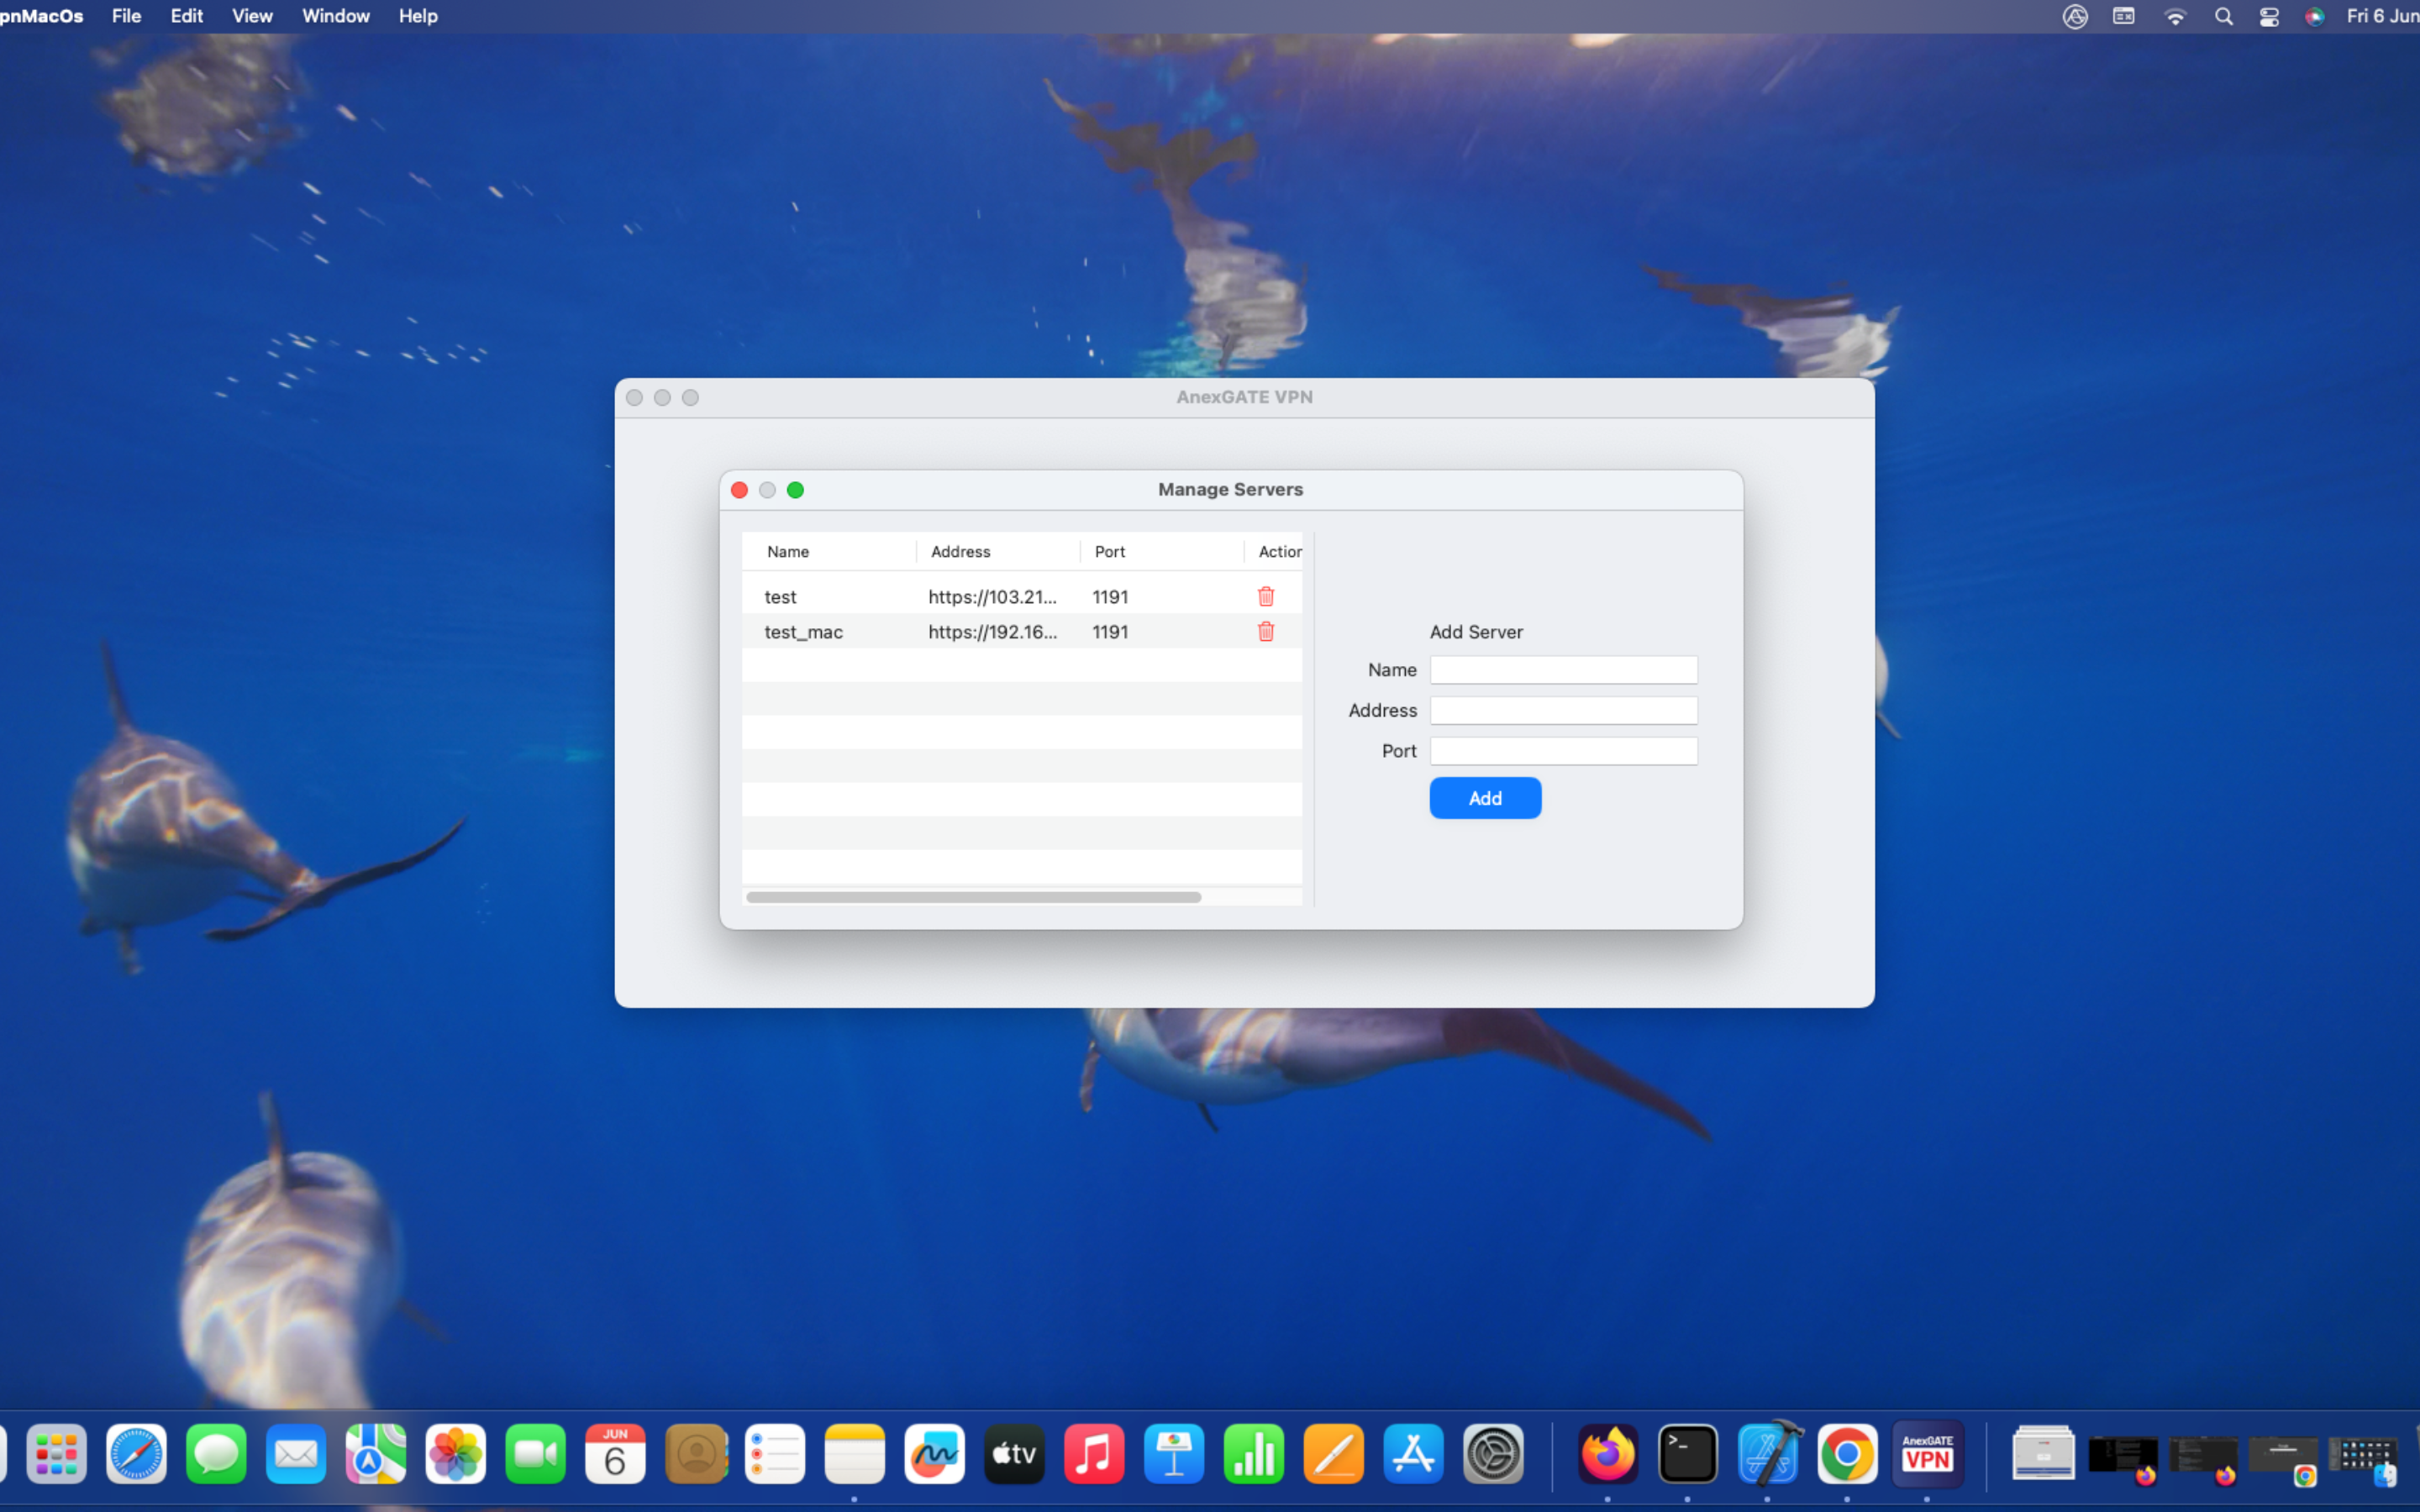Image resolution: width=2420 pixels, height=1512 pixels.
Task: Open FaceTime from the Dock
Action: coord(535,1454)
